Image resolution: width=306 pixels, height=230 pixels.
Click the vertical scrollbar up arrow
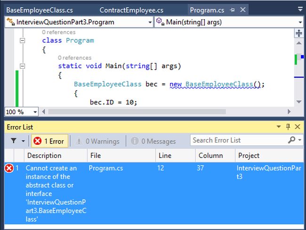299,43
